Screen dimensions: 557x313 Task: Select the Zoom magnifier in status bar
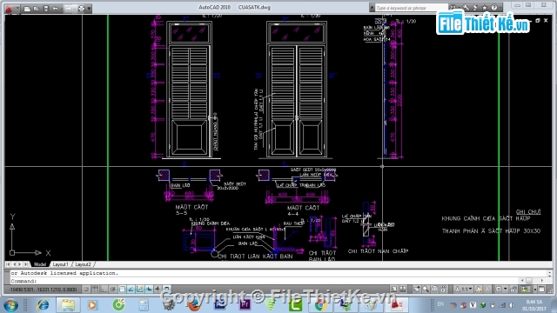click(426, 290)
